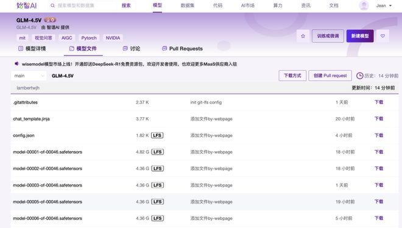Go to 数据集 in top navigation
The width and height of the screenshot is (402, 228).
pos(188,5)
